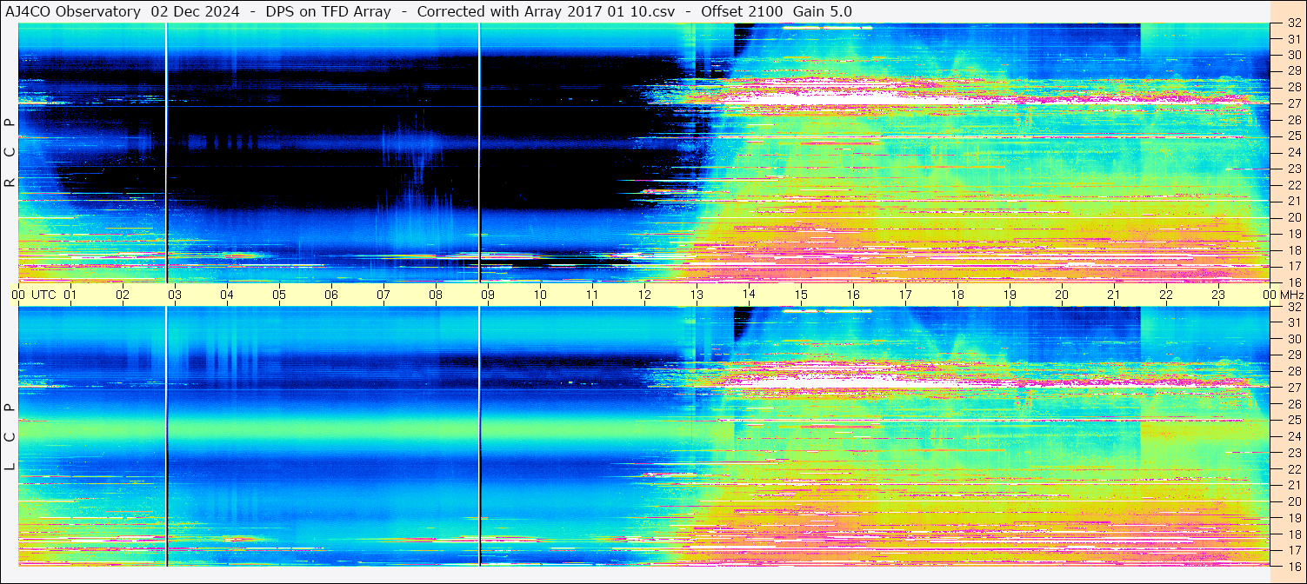Viewport: 1307px width, 584px height.
Task: Select hour 22 on the UTC axis
Action: pos(1166,295)
